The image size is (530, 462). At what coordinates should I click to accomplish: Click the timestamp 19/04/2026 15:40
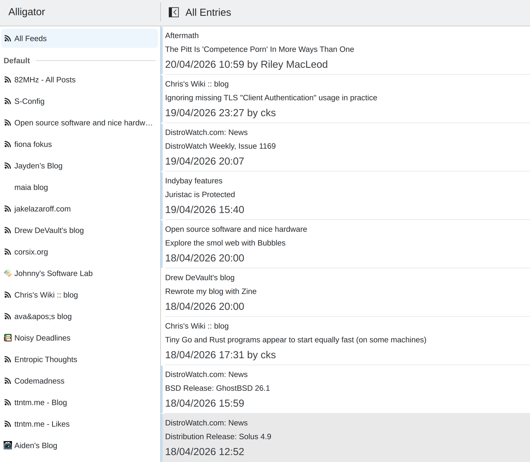click(205, 210)
